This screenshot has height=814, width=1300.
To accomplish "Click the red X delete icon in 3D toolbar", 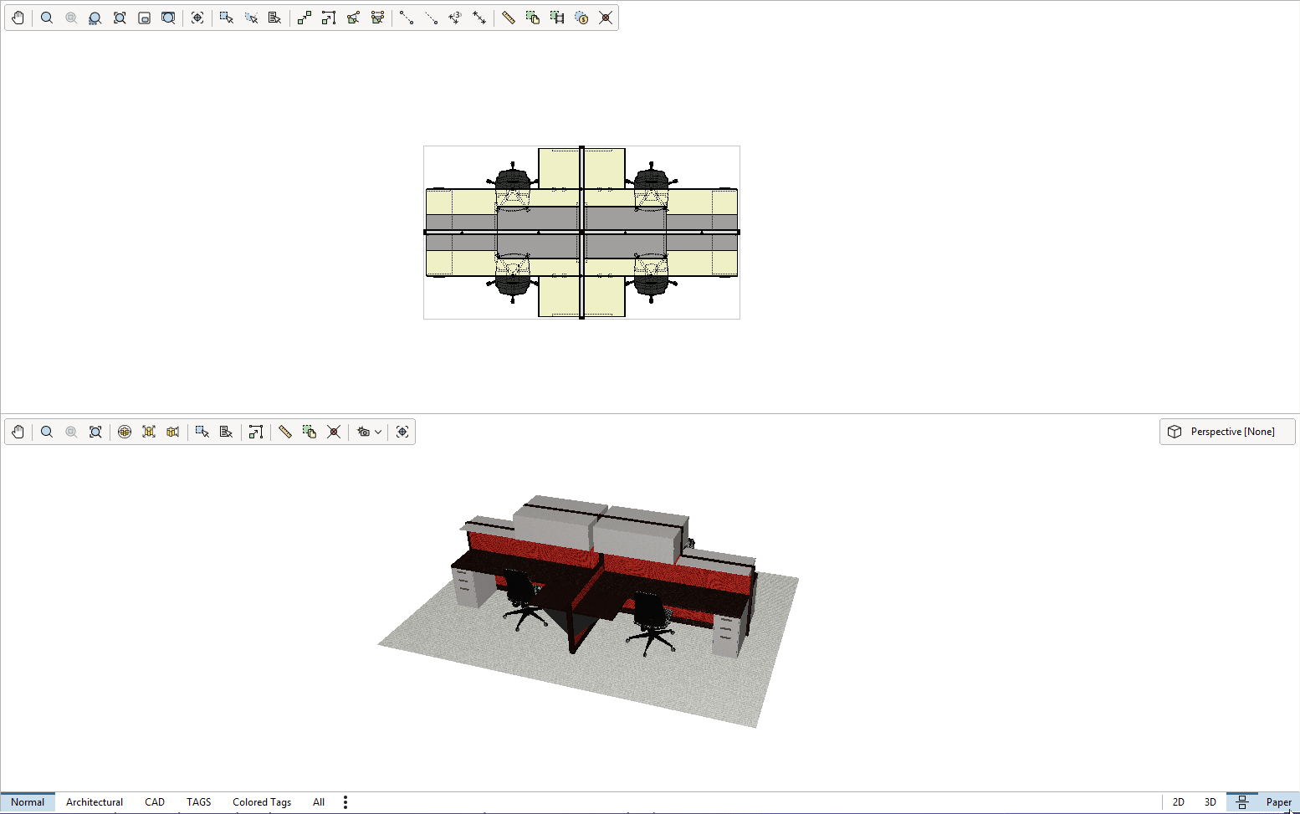I will pos(334,432).
